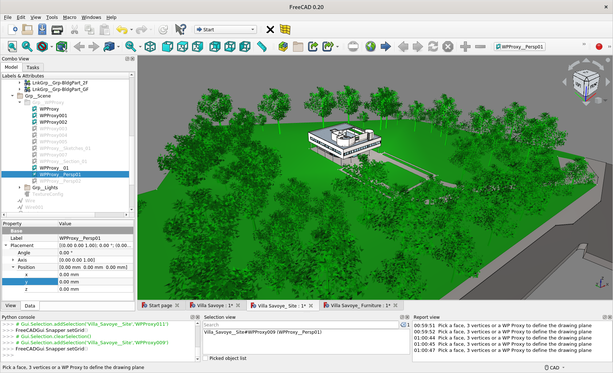613x373 pixels.
Task: Click the Paste clipboard icon
Action: click(105, 29)
